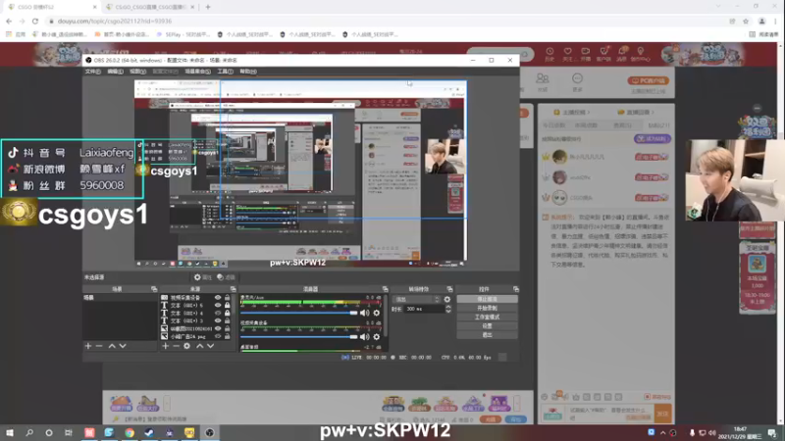Adjust 麦克风/Aux volume slider

click(299, 313)
